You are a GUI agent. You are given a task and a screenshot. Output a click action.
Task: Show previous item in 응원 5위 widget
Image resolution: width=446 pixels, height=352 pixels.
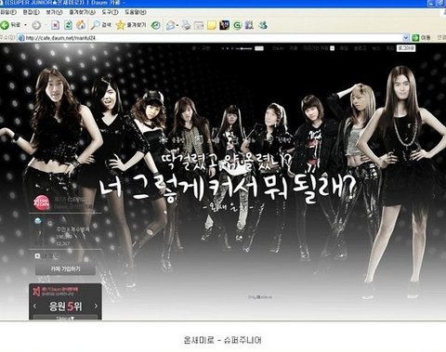34,306
